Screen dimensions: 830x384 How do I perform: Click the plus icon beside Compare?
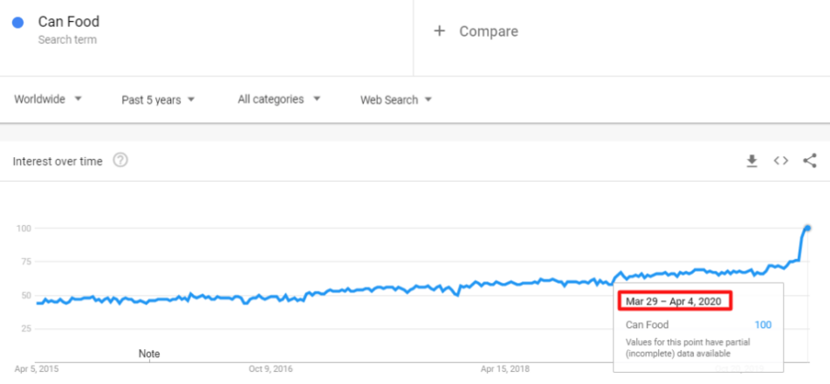[440, 31]
